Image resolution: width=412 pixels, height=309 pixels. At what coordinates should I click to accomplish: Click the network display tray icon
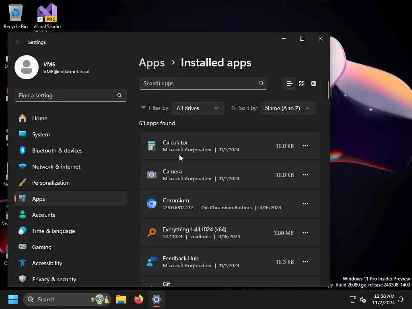coord(352,299)
